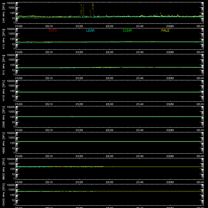
Task: Click the 8800 MHz [SFU] axis title
Action: 3,169
